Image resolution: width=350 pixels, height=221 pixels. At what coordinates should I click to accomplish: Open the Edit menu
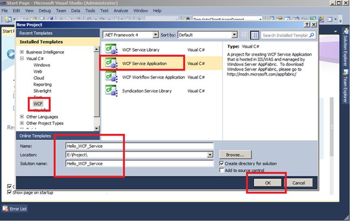point(17,10)
